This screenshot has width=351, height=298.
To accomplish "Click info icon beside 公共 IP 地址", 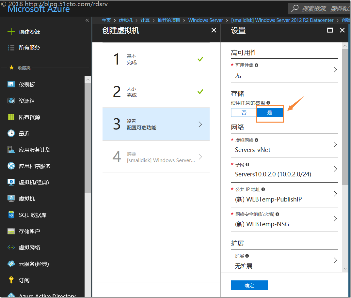I will tap(263, 189).
